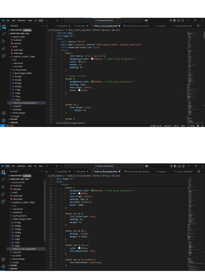Screen dimensions: 205x273
Task: Click Accounts icon in lower window activity bar
Action: pos(3,259)
